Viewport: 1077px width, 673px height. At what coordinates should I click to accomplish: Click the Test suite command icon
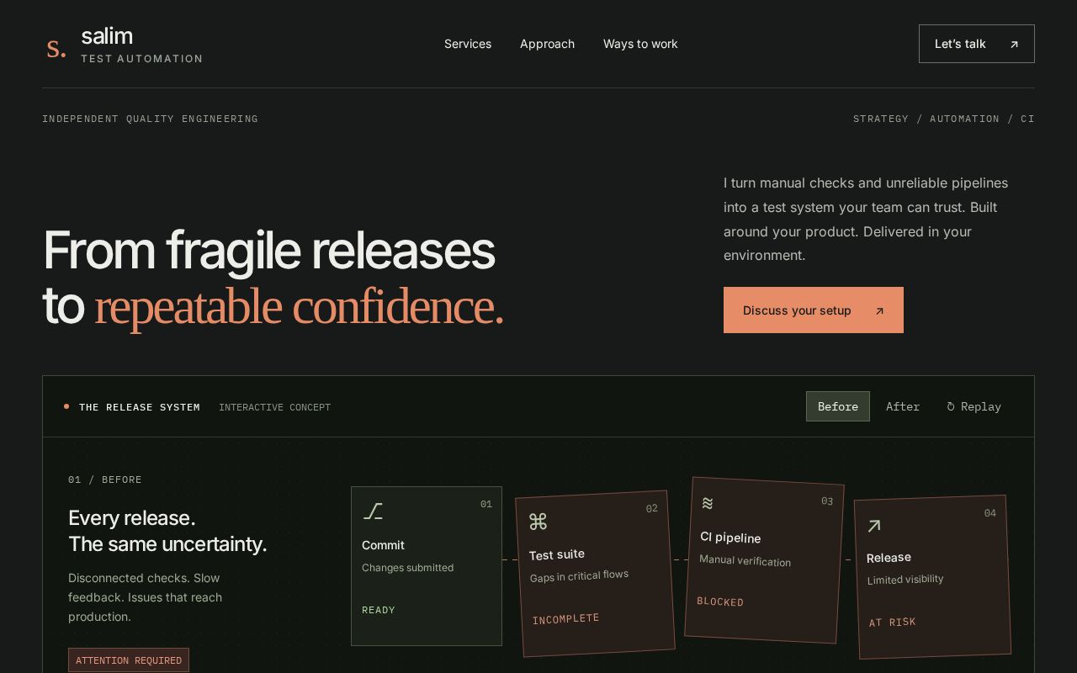point(538,522)
